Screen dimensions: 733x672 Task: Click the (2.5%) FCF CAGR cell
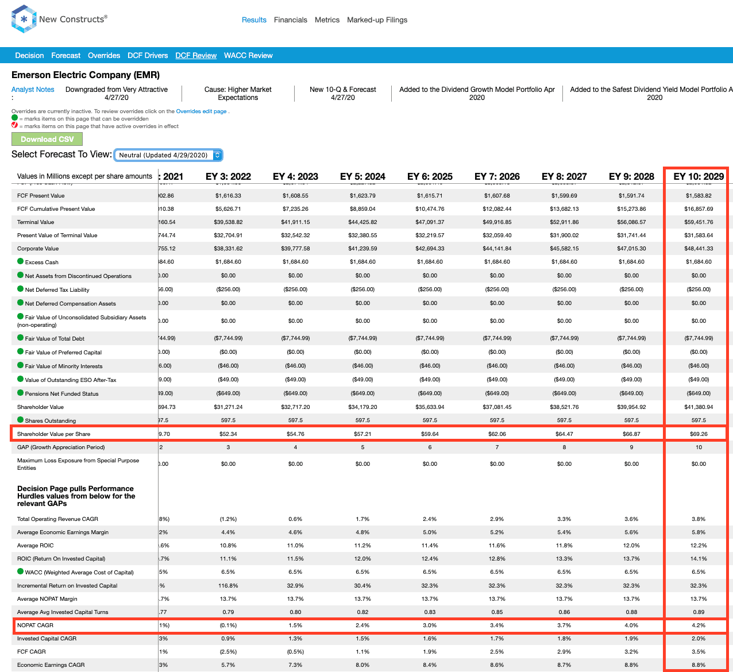tap(229, 652)
